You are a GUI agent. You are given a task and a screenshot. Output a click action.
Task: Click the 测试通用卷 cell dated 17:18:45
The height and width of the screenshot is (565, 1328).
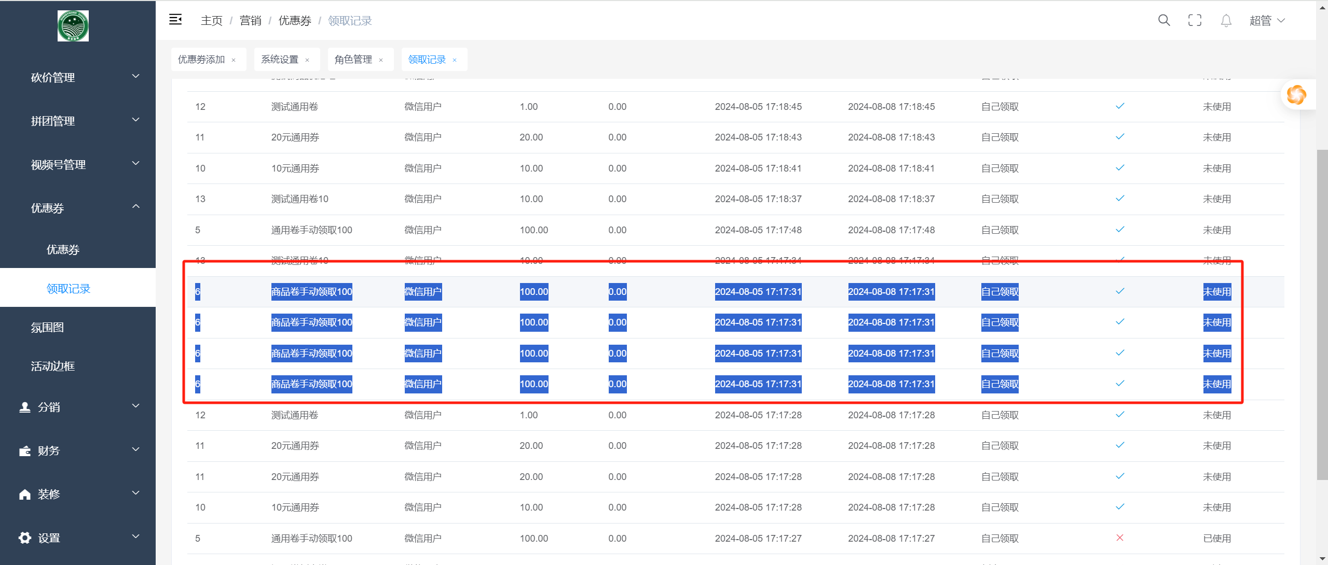(295, 107)
